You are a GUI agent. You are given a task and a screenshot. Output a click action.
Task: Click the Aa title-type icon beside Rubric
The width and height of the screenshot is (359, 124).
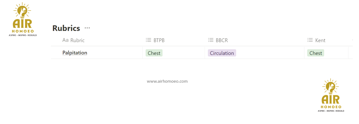pos(65,40)
